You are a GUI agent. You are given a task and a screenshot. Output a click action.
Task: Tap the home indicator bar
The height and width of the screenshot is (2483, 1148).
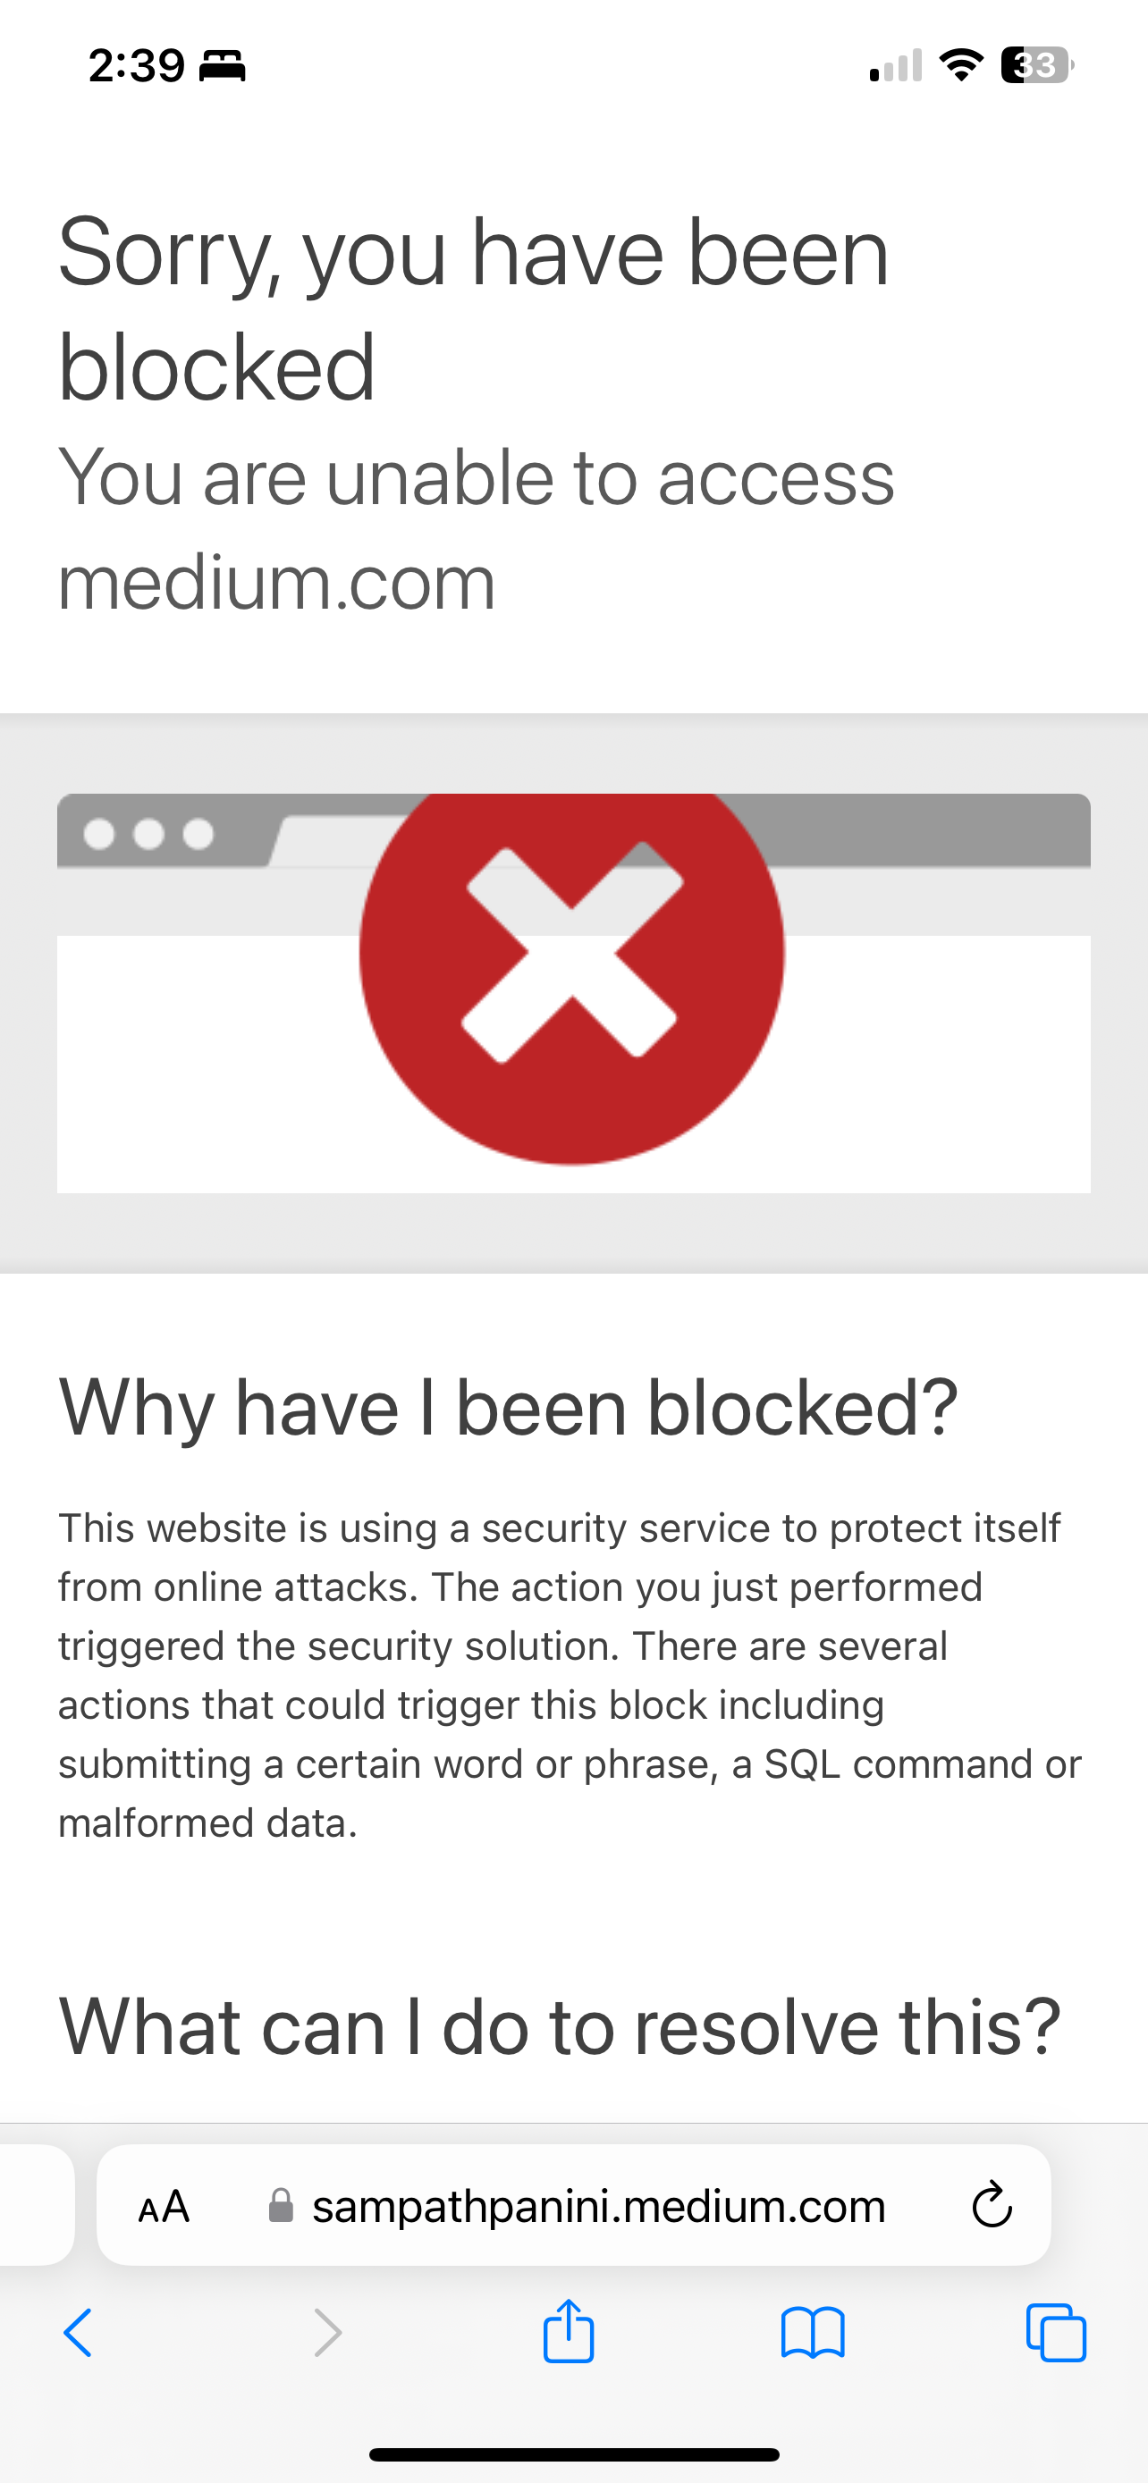pyautogui.click(x=573, y=2454)
